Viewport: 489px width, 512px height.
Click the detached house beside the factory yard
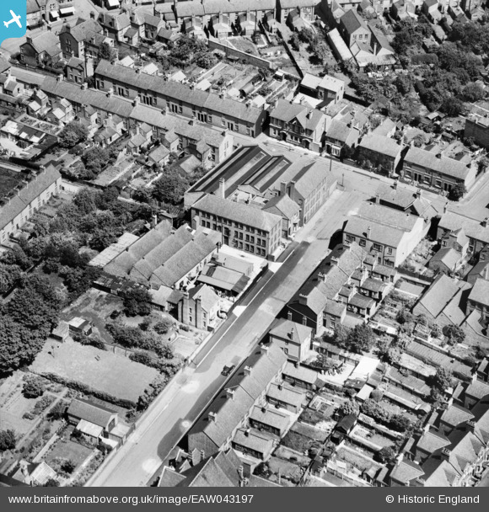tap(198, 307)
